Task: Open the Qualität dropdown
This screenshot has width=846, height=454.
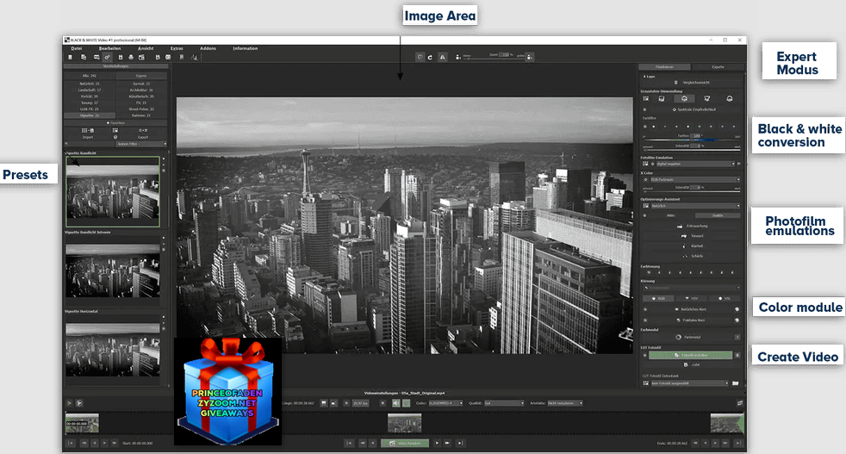Action: [504, 403]
